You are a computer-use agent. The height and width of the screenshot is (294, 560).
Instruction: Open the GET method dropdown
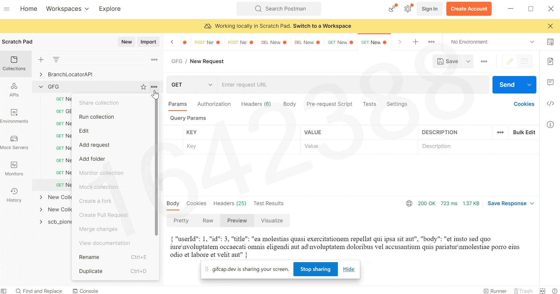click(192, 85)
